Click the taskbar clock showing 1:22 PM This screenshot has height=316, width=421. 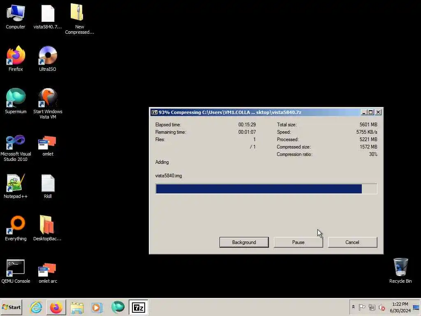[x=400, y=307]
